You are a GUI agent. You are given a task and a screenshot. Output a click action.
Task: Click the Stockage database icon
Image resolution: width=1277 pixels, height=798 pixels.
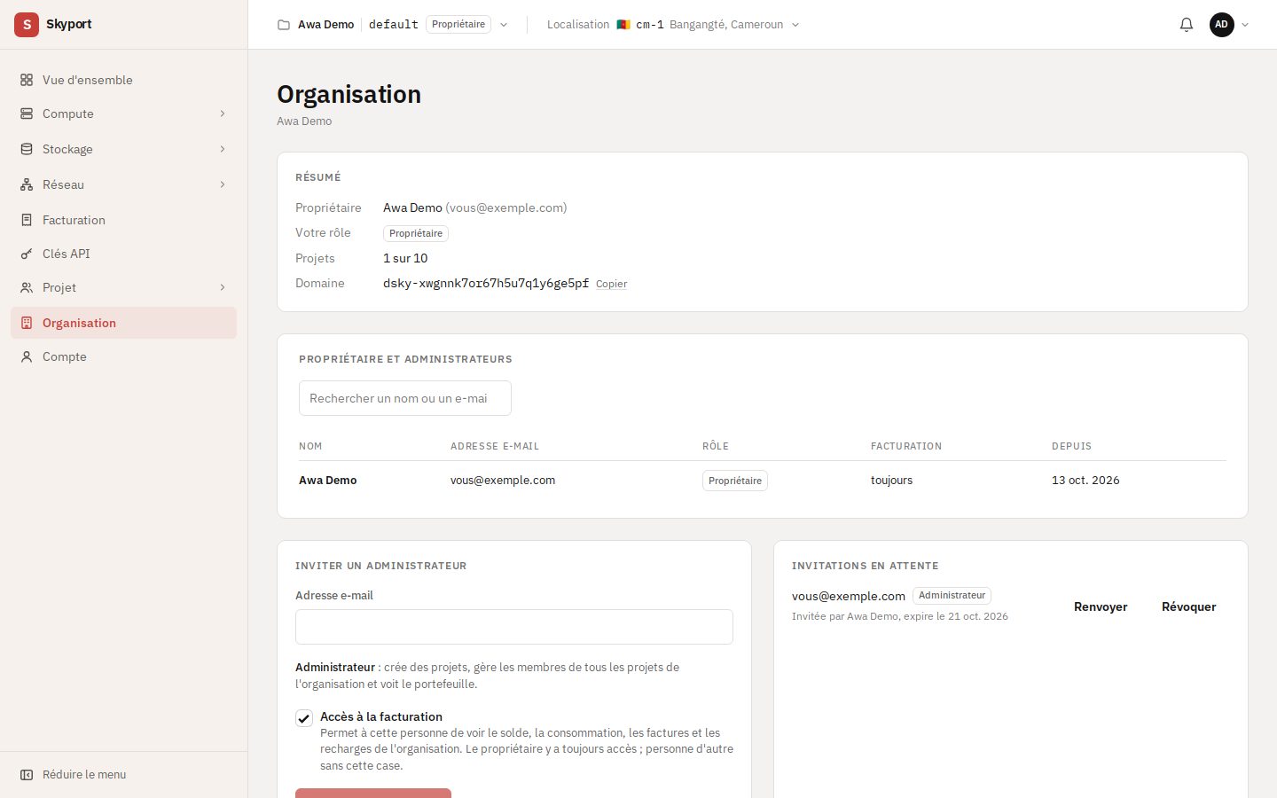[x=27, y=149]
